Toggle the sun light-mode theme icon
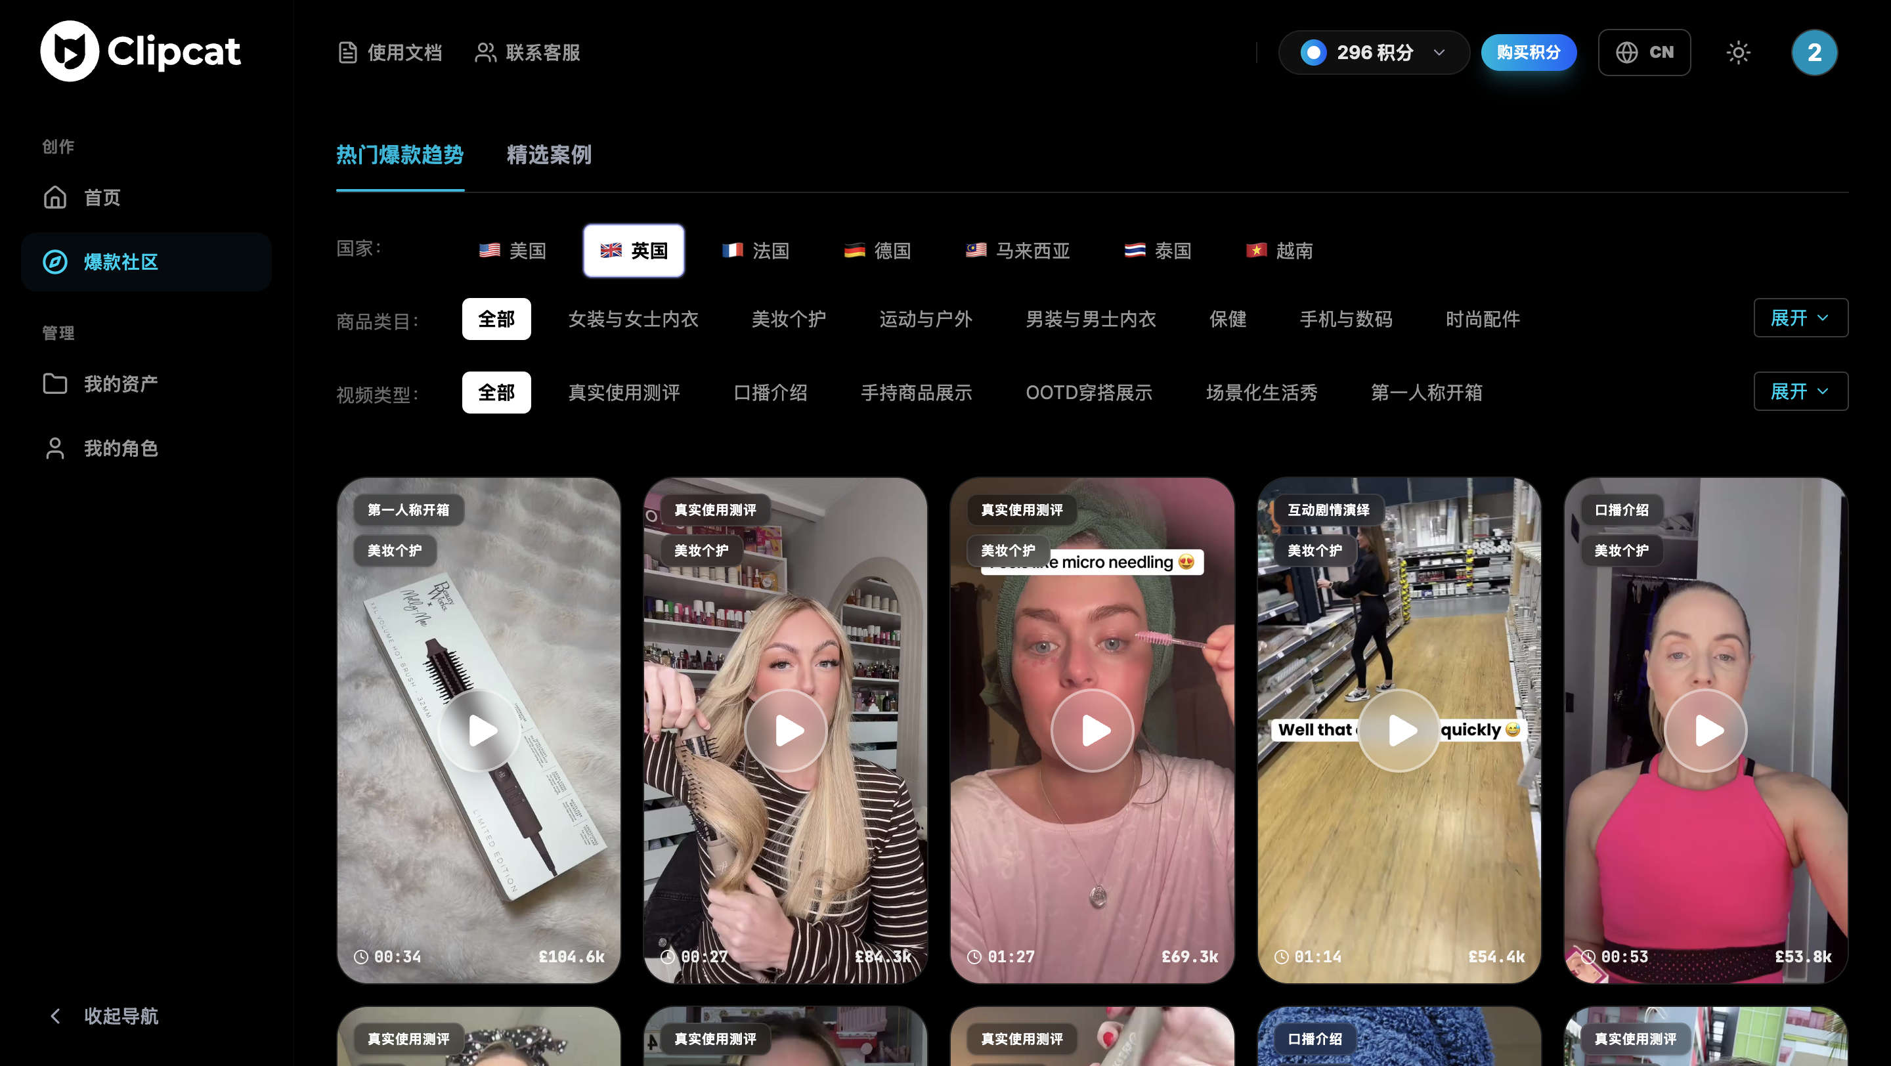 click(x=1737, y=53)
